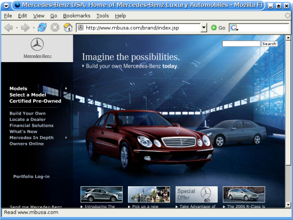Expand the Models submenu arrow
The image size is (293, 220).
tap(66, 88)
